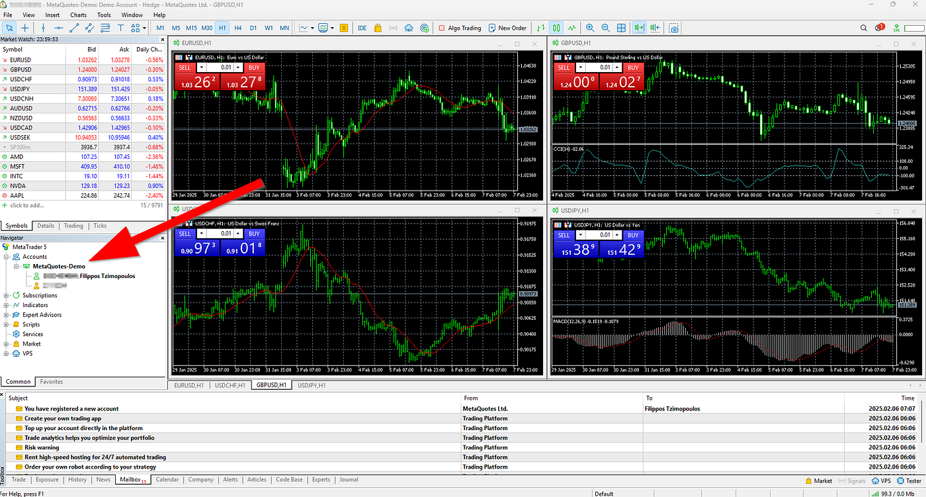
Task: Switch chart to line chart
Action: (x=571, y=28)
